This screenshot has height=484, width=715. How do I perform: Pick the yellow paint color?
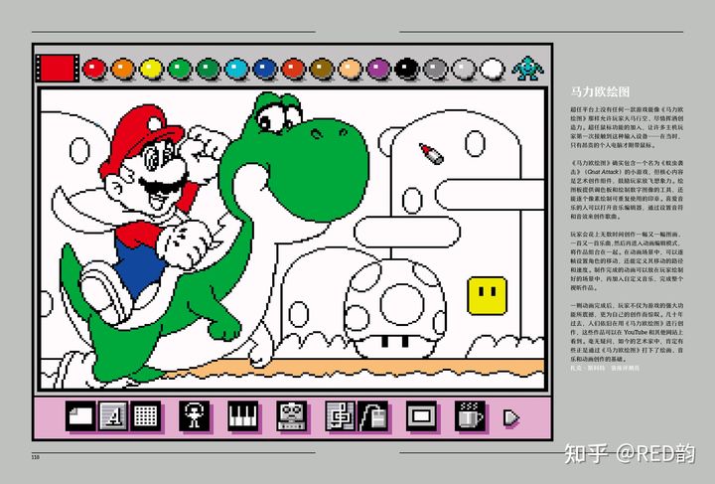[x=151, y=69]
